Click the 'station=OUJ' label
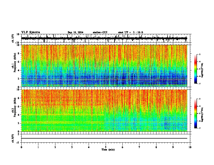The height and width of the screenshot is (165, 214). click(x=100, y=32)
